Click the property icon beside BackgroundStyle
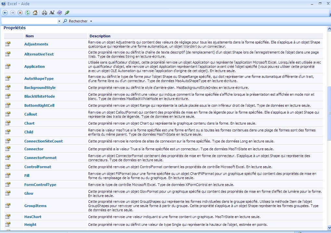This screenshot has width=331, height=233. pos(8,87)
